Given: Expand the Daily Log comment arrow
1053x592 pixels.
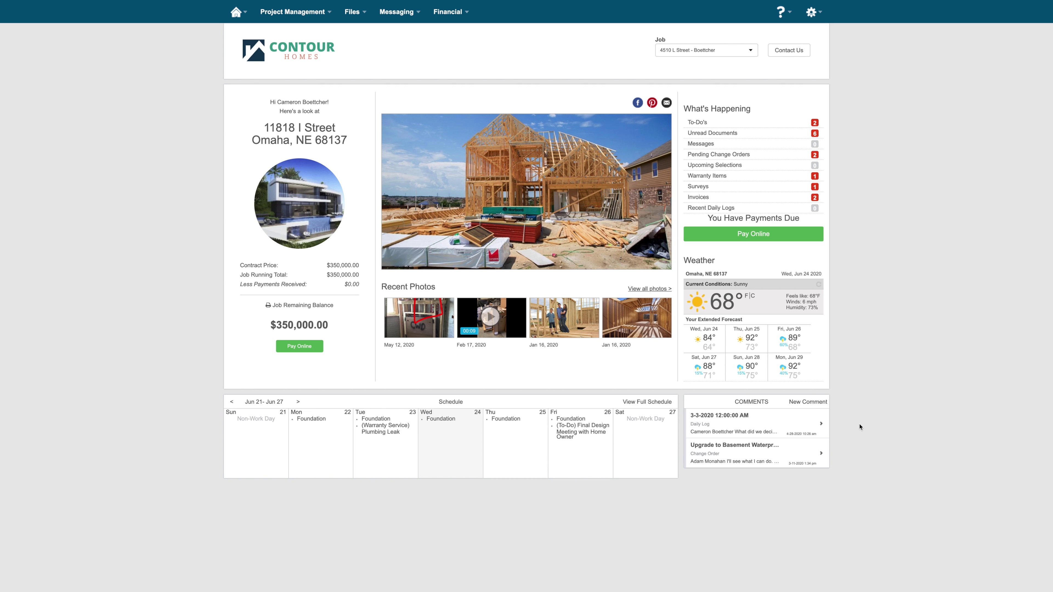Looking at the screenshot, I should coord(821,424).
